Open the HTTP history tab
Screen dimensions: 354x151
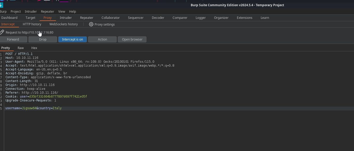pyautogui.click(x=32, y=24)
